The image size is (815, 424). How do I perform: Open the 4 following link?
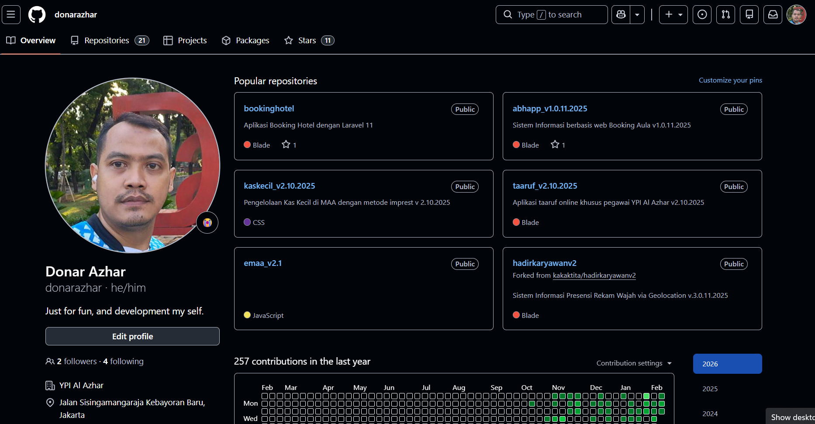[123, 361]
